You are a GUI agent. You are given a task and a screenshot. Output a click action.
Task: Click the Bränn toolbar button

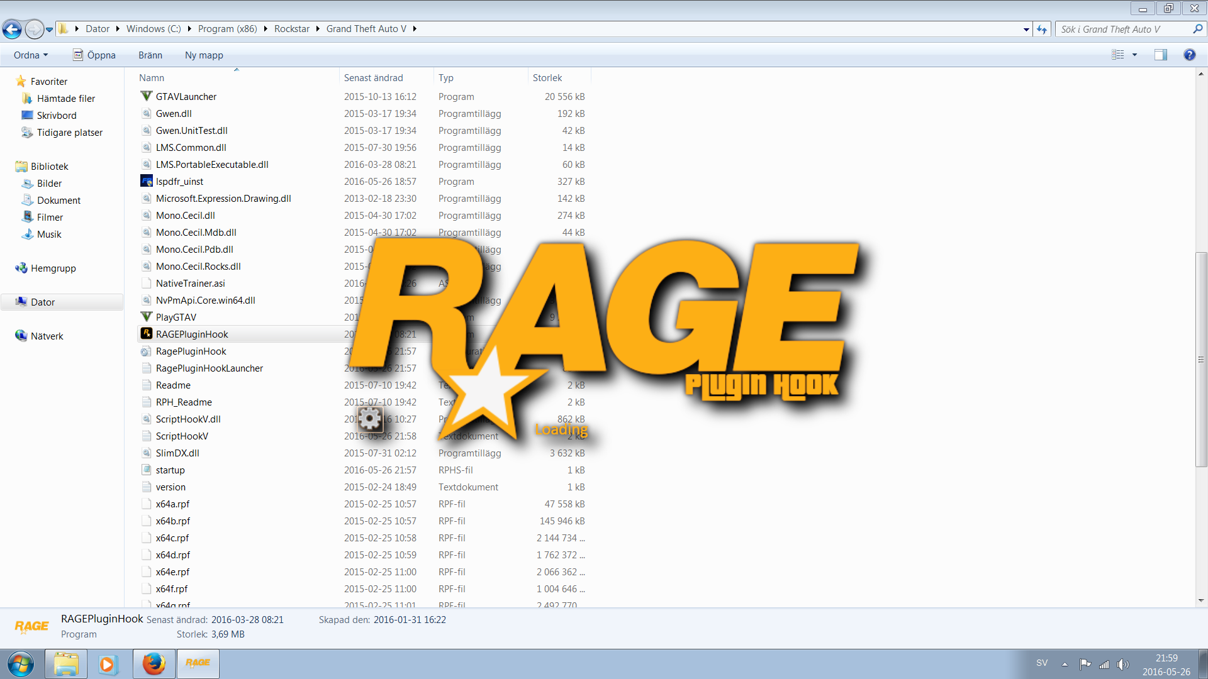150,55
